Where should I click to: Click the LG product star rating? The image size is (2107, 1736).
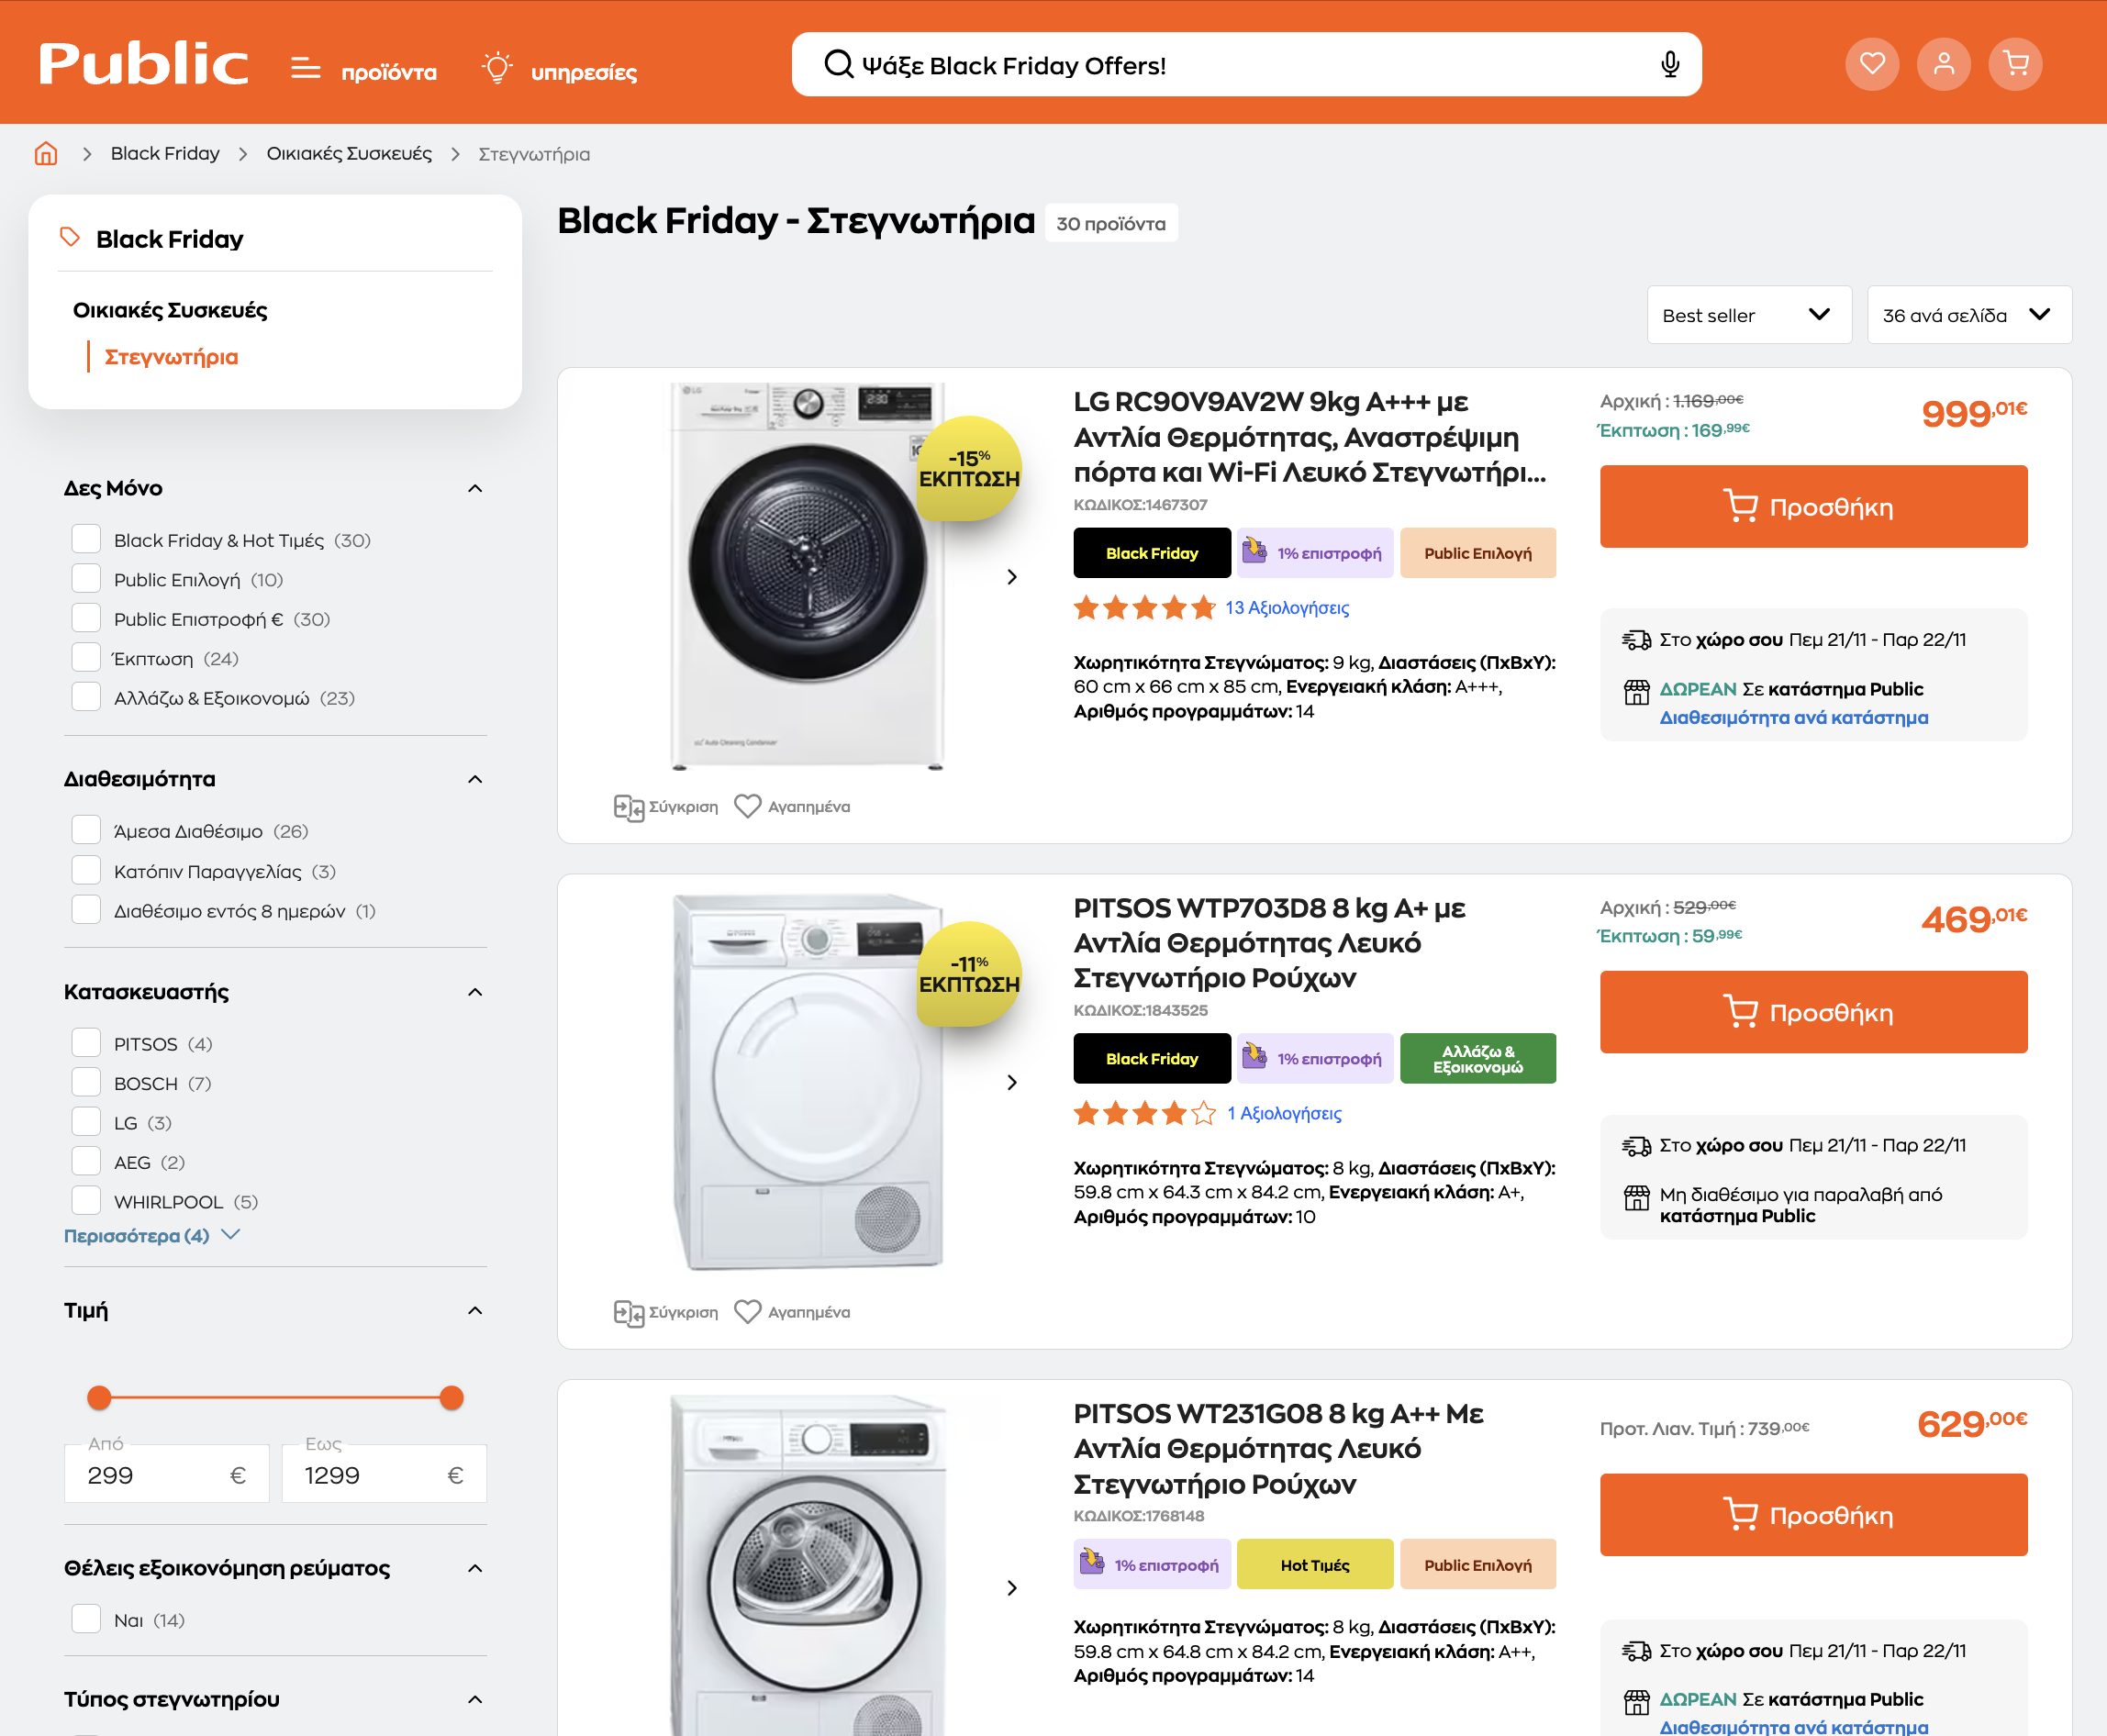tap(1144, 607)
